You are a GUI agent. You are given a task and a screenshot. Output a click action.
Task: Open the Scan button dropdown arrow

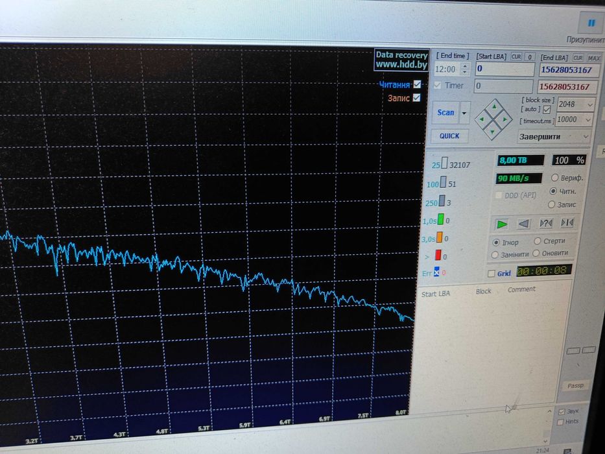click(x=464, y=113)
